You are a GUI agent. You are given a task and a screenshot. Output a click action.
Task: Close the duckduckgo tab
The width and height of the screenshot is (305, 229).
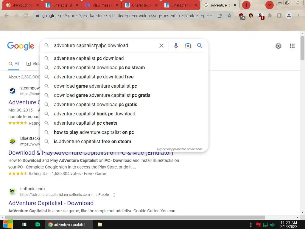pyautogui.click(x=38, y=5)
